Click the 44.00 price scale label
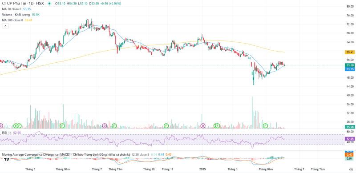Viewport: 356px width, 173px height. [x=350, y=86]
